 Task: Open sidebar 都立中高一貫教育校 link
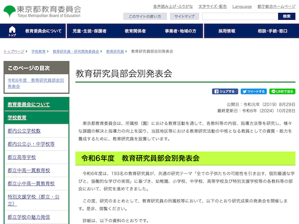point(29,170)
